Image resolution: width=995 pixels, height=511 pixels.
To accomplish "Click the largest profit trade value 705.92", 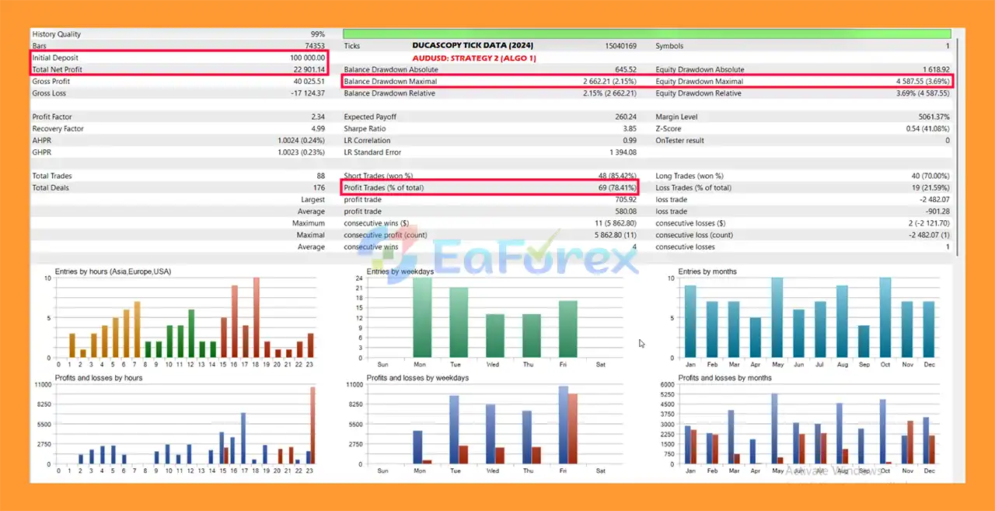I will pyautogui.click(x=626, y=200).
